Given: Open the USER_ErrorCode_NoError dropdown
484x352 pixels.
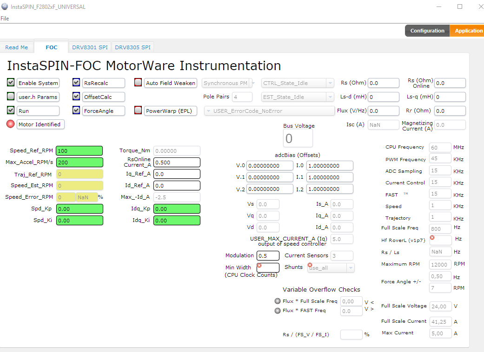Looking at the screenshot, I should tap(270, 111).
